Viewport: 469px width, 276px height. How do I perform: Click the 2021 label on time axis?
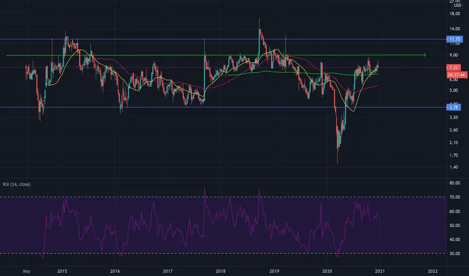tap(380, 271)
